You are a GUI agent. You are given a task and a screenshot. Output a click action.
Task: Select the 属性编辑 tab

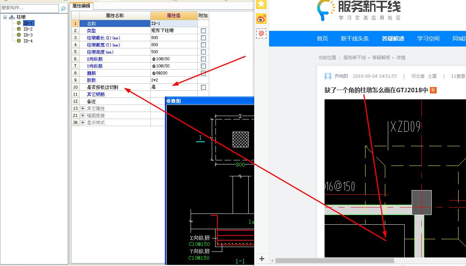pos(81,6)
